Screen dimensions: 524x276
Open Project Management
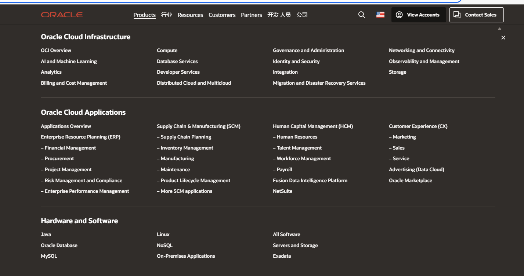point(66,170)
